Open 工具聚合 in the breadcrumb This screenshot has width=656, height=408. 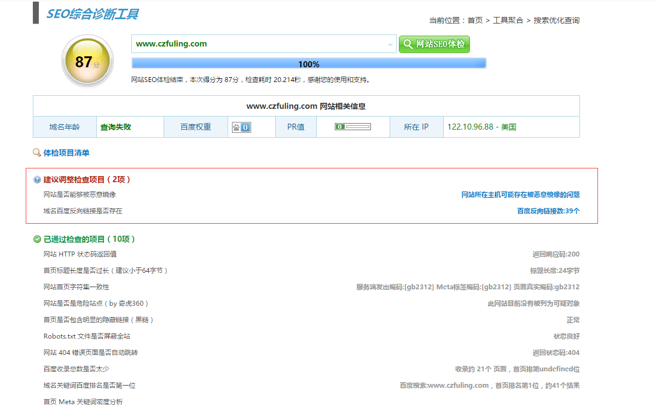click(x=508, y=20)
